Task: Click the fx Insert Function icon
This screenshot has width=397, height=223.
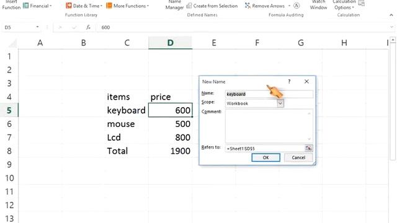Action: tap(88, 27)
